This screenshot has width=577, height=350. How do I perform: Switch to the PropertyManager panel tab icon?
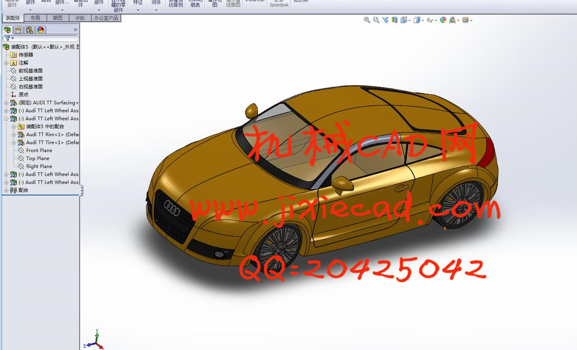18,30
